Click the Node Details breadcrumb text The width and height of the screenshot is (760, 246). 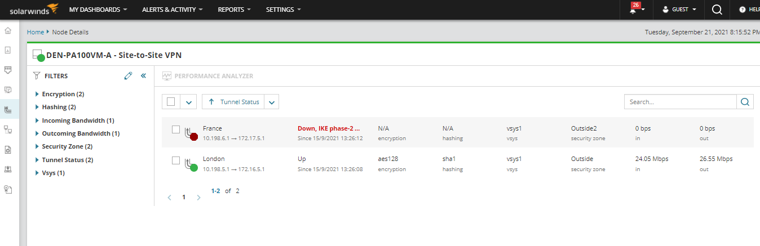(70, 32)
